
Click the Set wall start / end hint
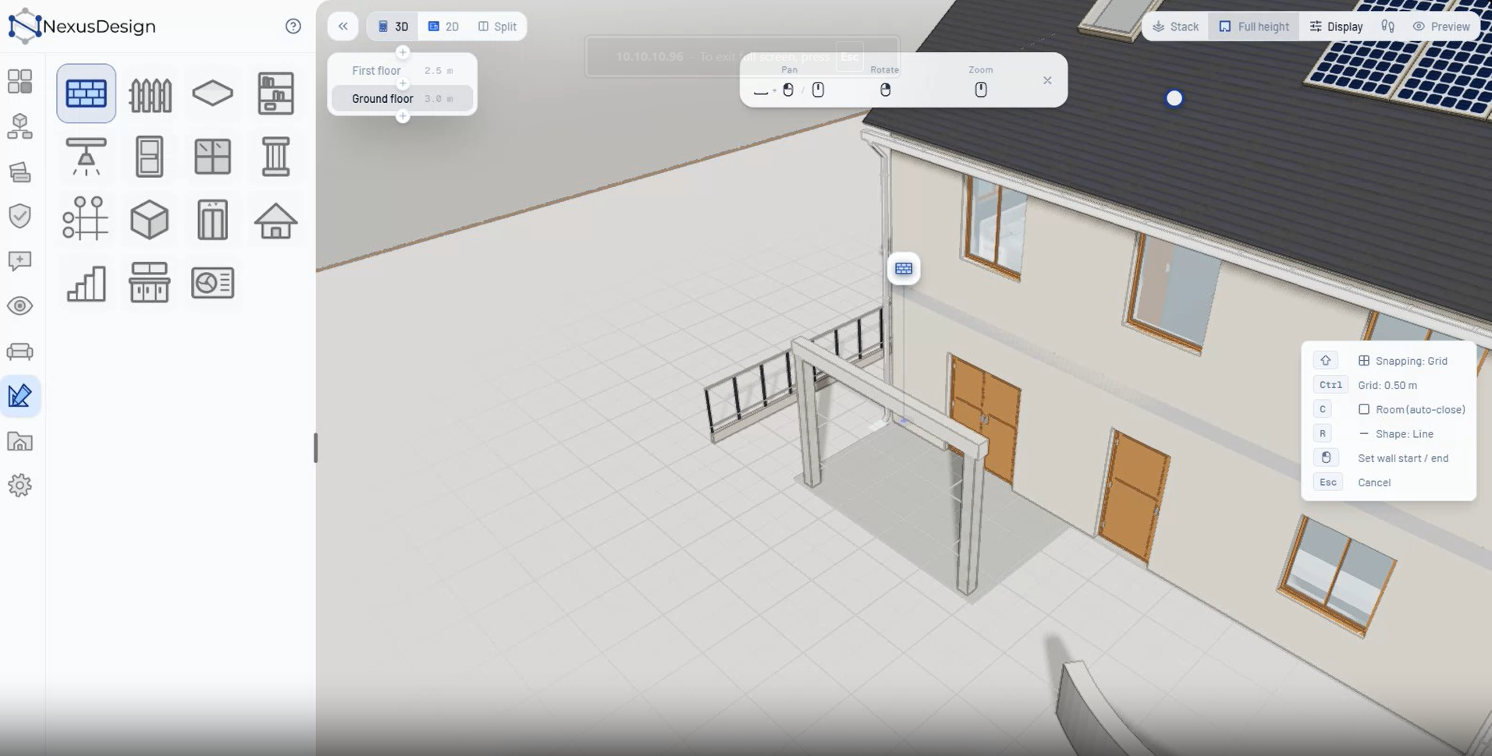click(x=1403, y=458)
